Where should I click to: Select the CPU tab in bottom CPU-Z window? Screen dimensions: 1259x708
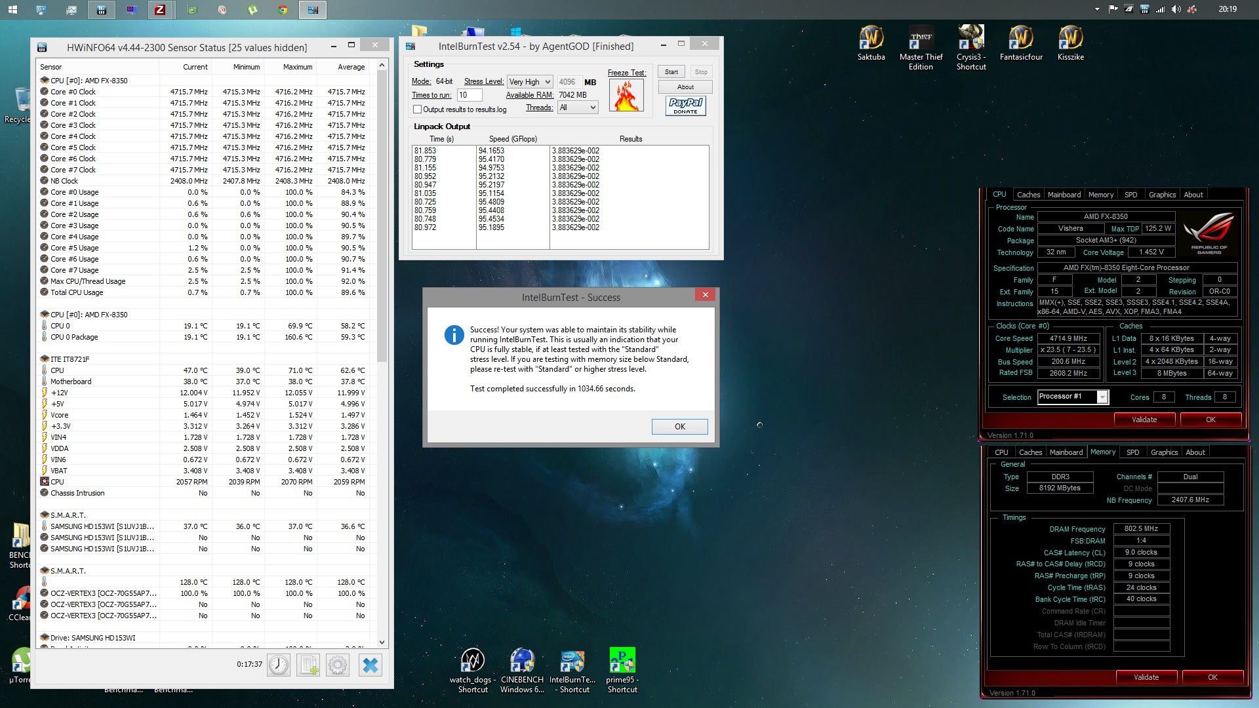pyautogui.click(x=1001, y=452)
